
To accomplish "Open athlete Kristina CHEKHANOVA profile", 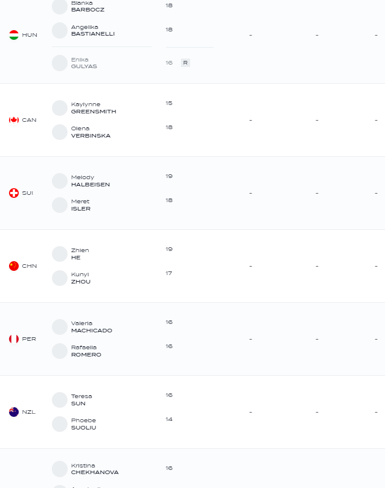I will [95, 469].
